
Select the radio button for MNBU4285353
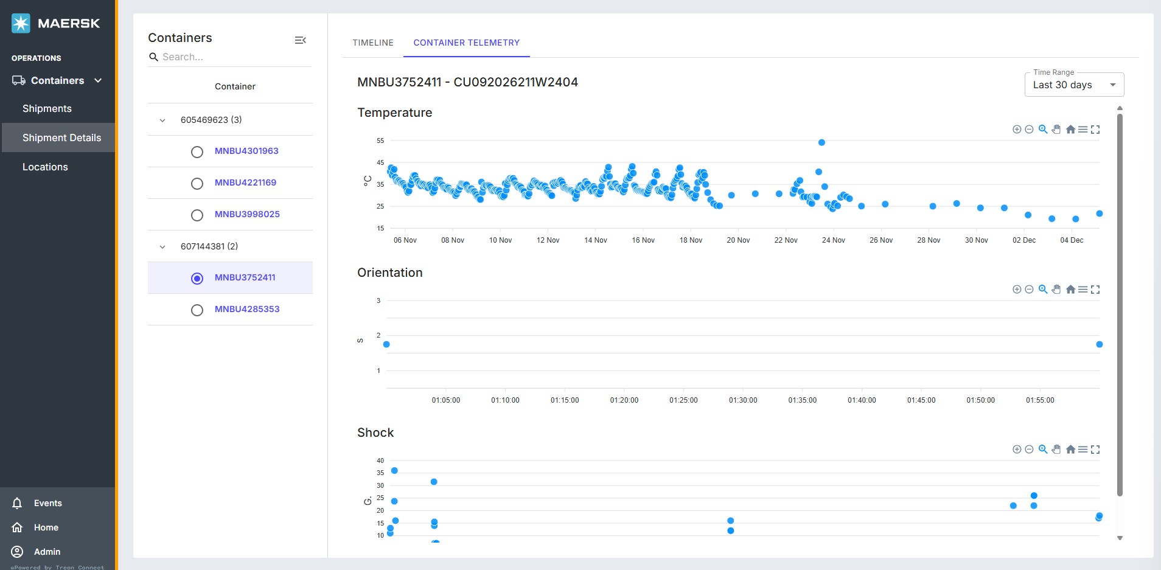click(x=197, y=310)
